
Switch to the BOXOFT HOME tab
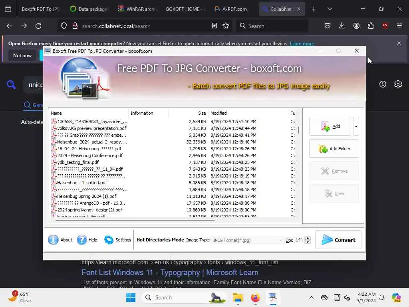[x=185, y=9]
